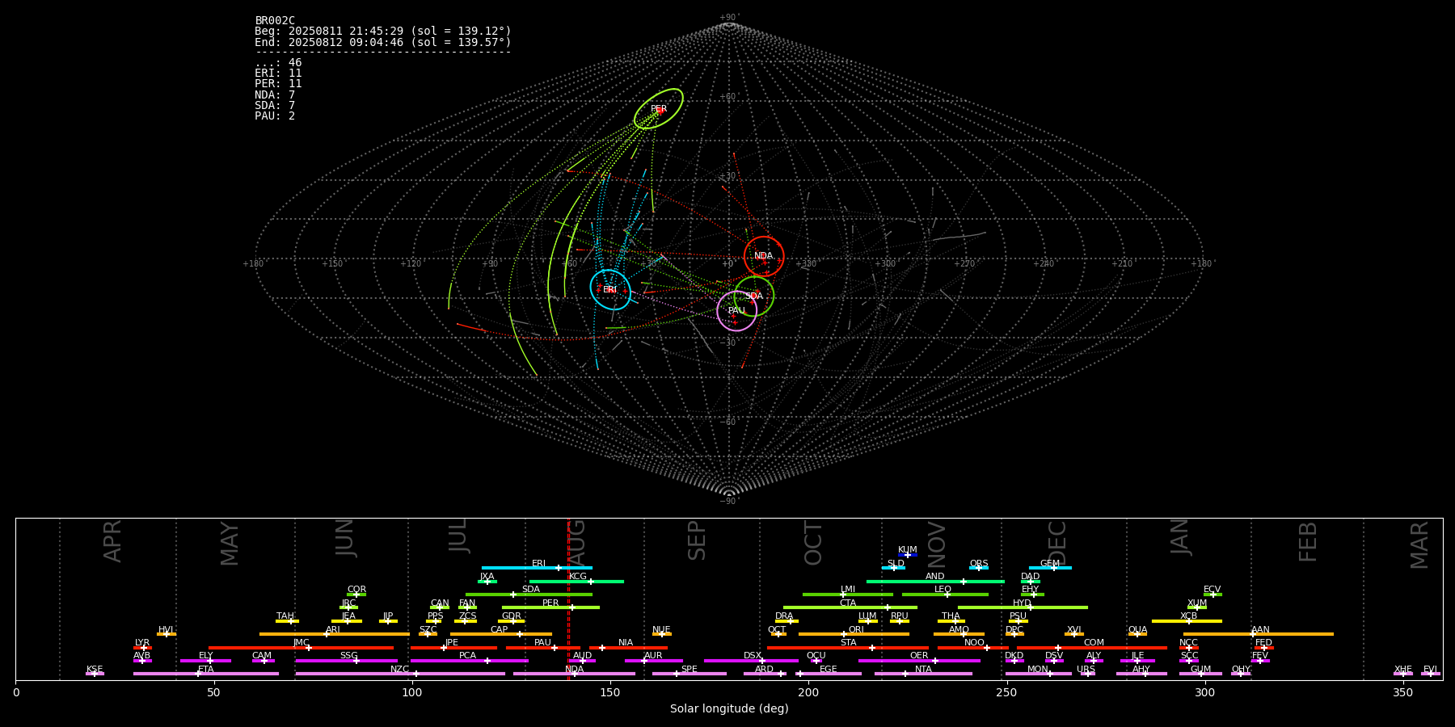
Task: Click the URS shower label in the timeline
Action: [1086, 670]
